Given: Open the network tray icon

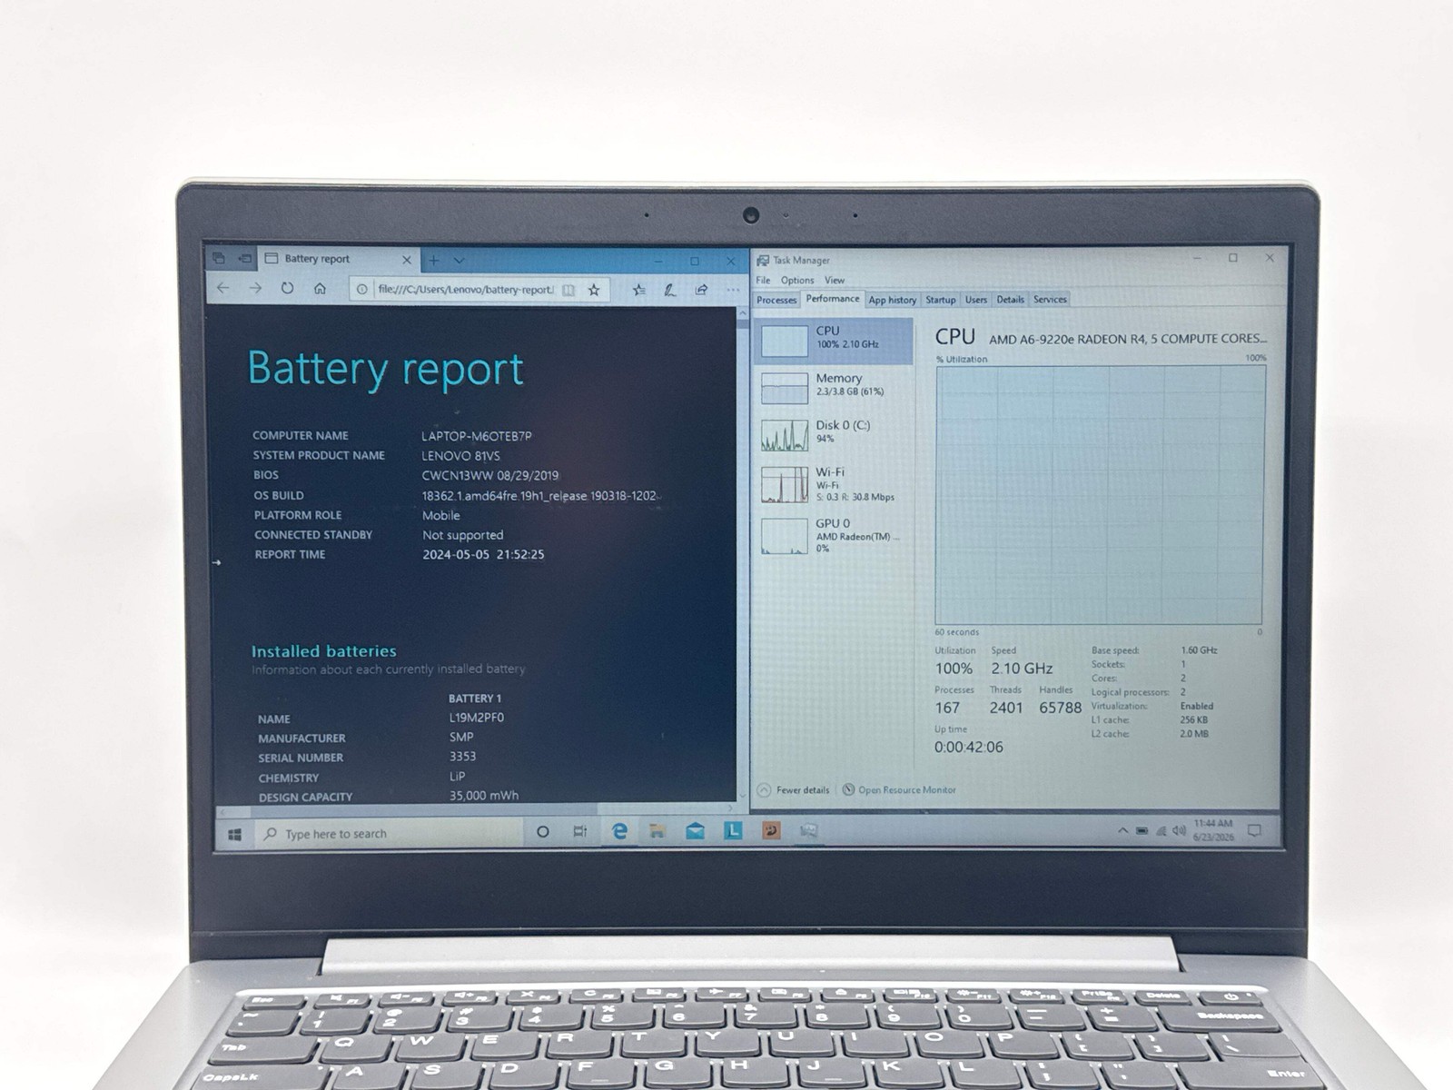Looking at the screenshot, I should [1161, 830].
